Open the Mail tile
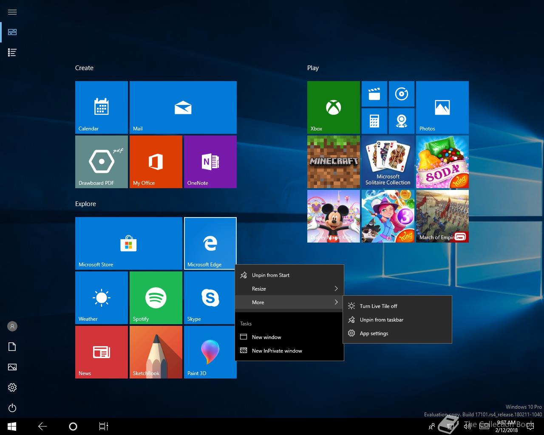This screenshot has height=435, width=544. tap(183, 107)
